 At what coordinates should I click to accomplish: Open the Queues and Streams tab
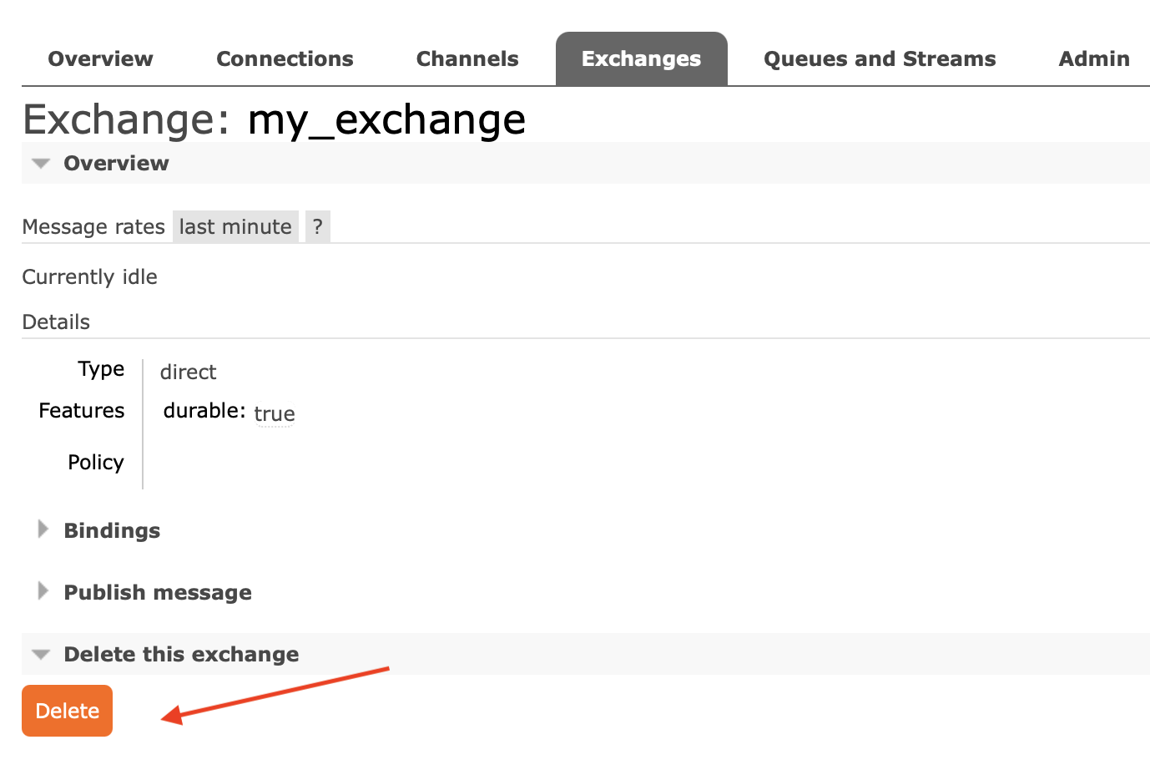coord(879,58)
